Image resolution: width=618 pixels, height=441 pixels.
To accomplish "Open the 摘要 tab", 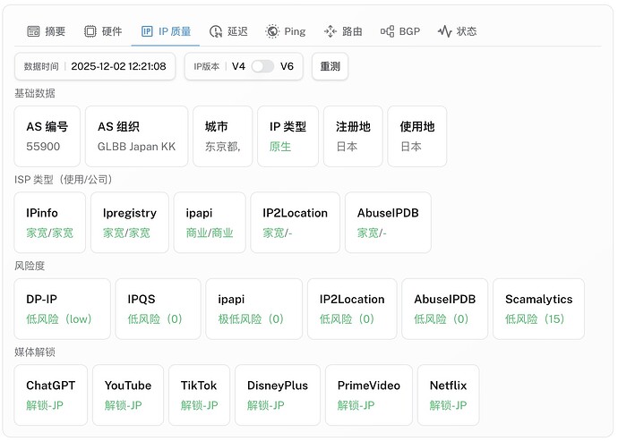I will coord(46,31).
